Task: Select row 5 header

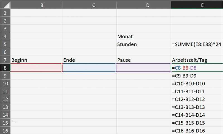Action: tap(5, 44)
